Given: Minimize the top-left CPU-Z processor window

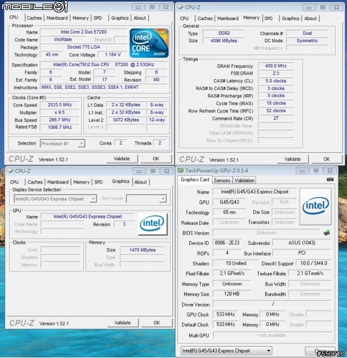Looking at the screenshot, I should click(138, 7).
